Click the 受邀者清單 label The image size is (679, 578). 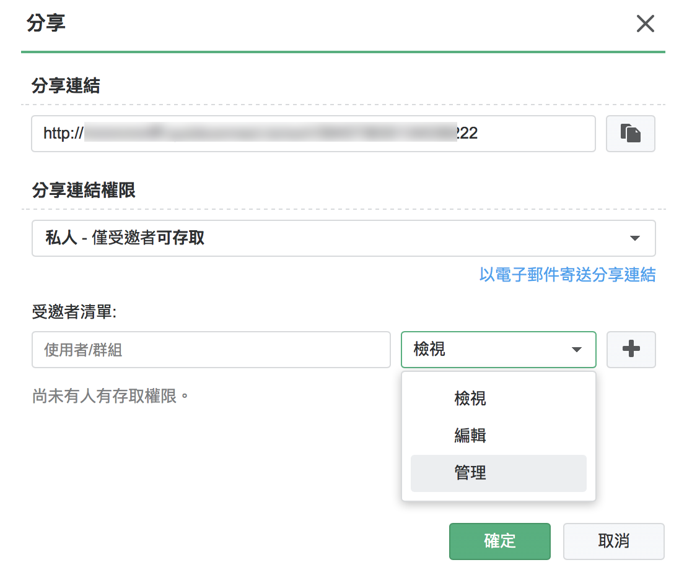click(x=74, y=312)
